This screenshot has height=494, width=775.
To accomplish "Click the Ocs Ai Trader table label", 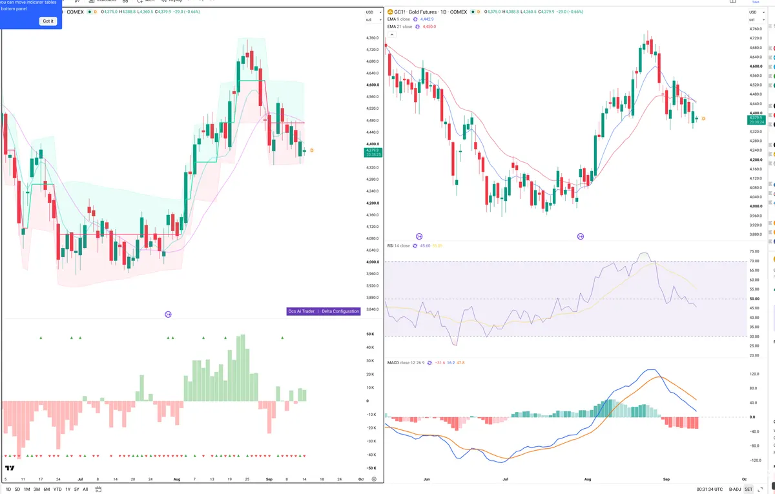I will tap(302, 311).
